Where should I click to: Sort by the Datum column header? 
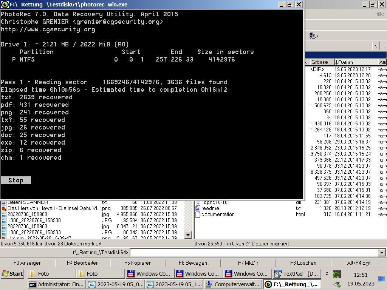click(356, 62)
